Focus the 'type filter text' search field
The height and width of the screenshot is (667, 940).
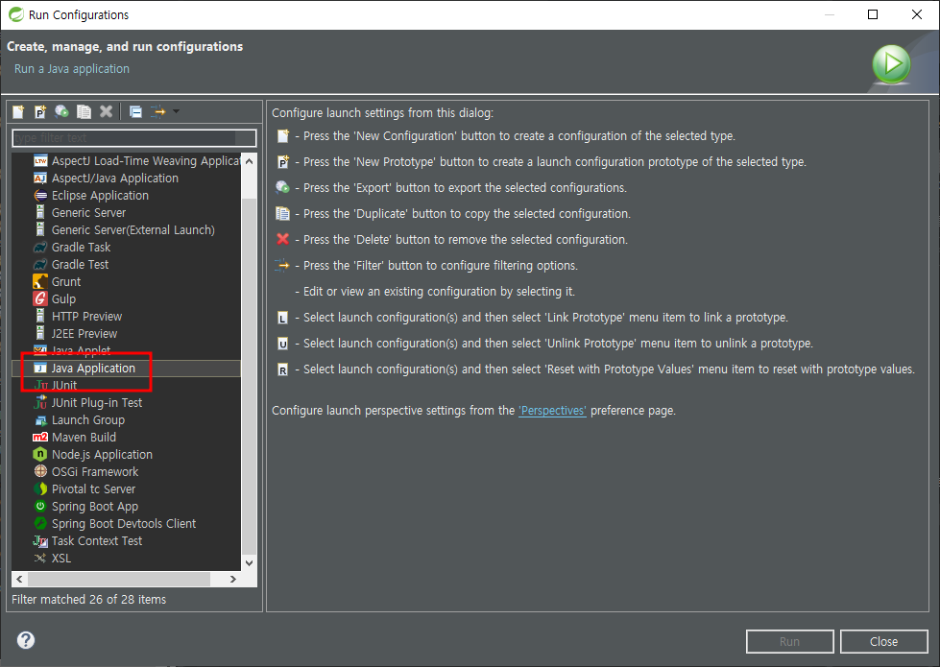pos(134,138)
